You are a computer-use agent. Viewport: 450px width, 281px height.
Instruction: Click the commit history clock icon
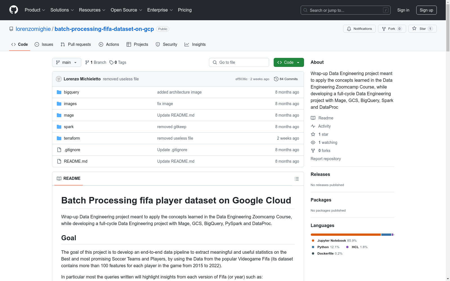(276, 79)
